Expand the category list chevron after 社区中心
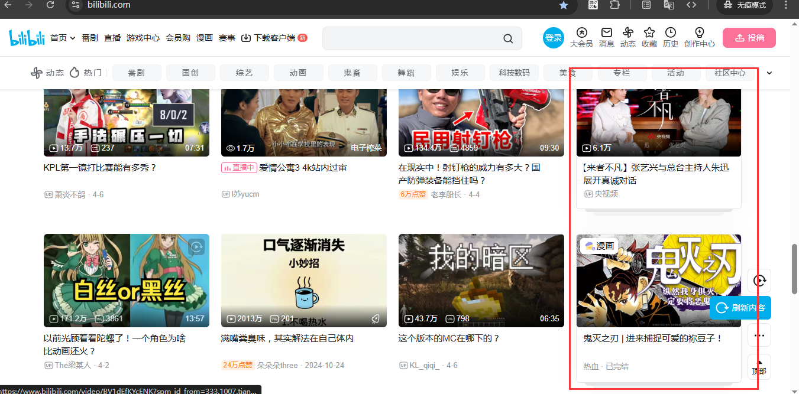 (769, 73)
